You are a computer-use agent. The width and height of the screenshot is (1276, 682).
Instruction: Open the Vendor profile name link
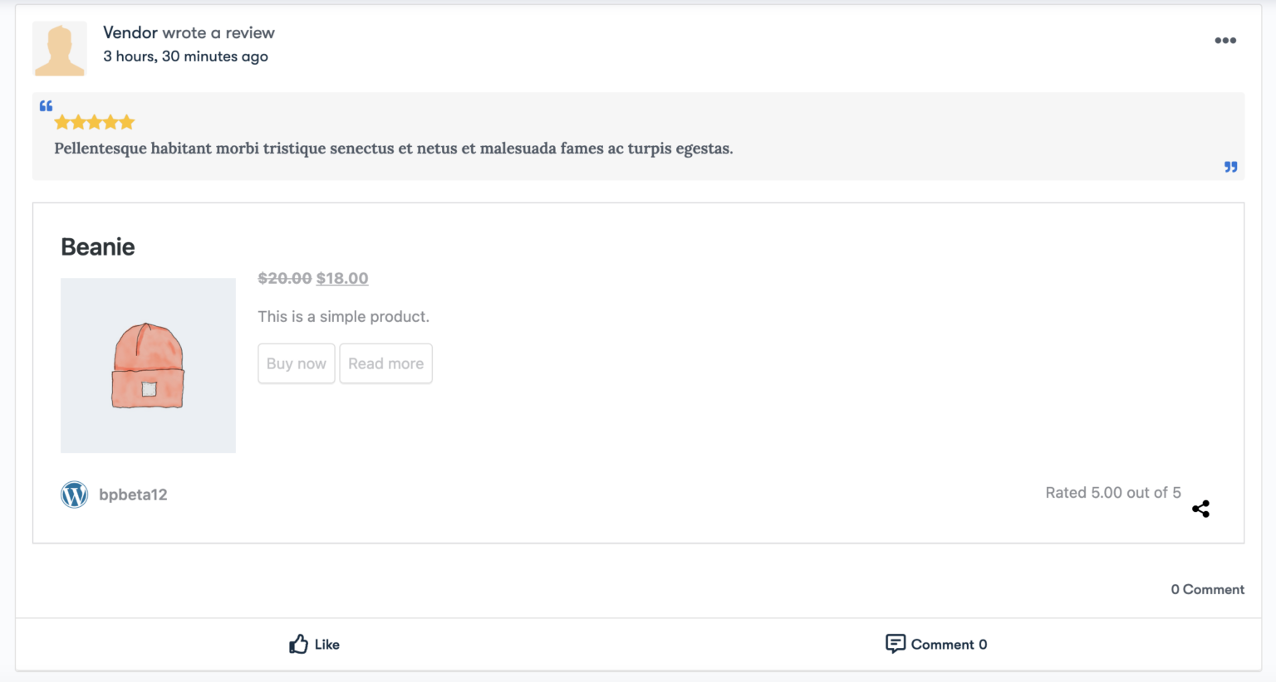point(130,32)
